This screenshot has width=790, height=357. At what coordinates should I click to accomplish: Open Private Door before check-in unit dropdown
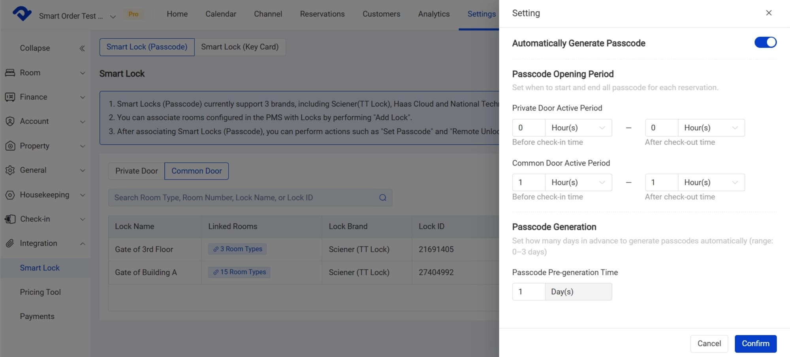[x=578, y=128]
